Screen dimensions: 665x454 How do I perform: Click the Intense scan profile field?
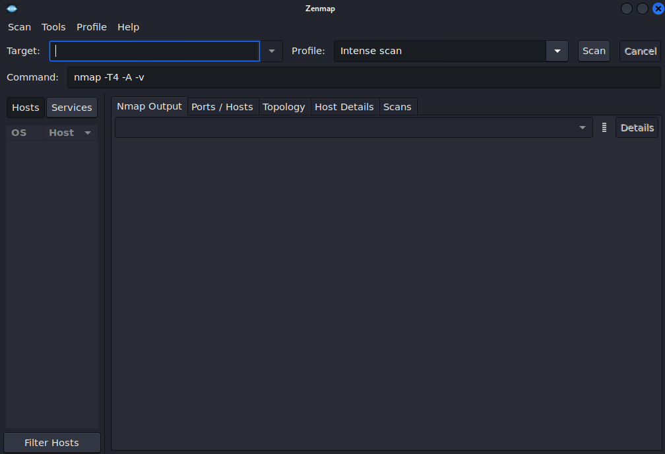click(440, 51)
